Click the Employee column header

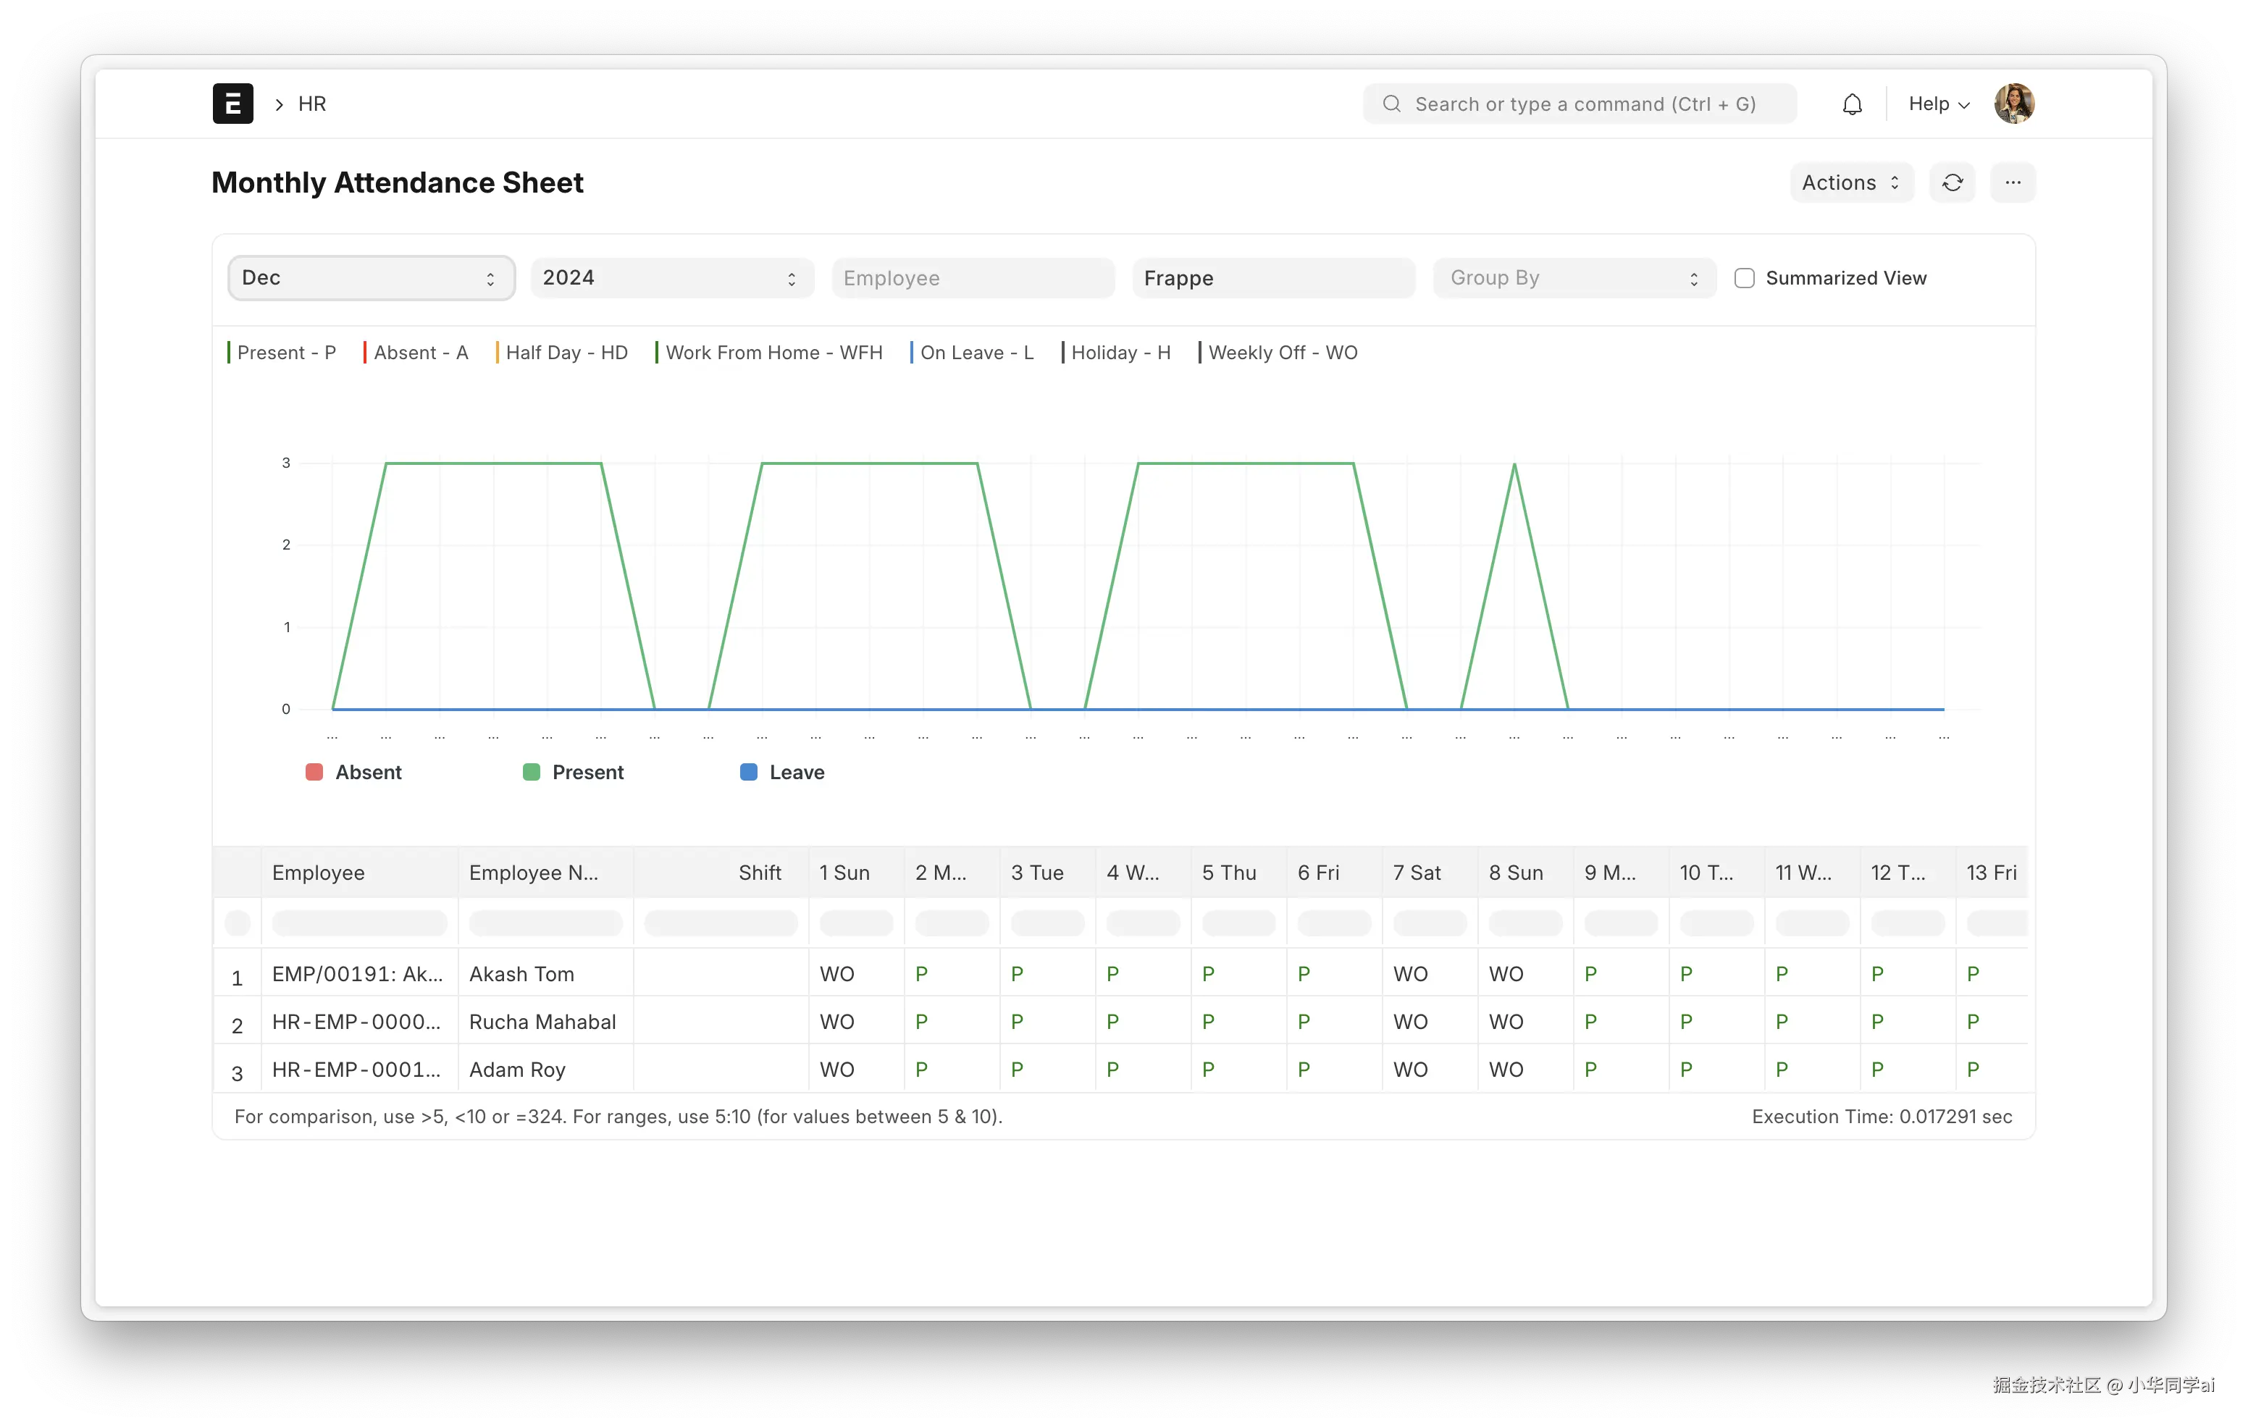pyautogui.click(x=319, y=873)
